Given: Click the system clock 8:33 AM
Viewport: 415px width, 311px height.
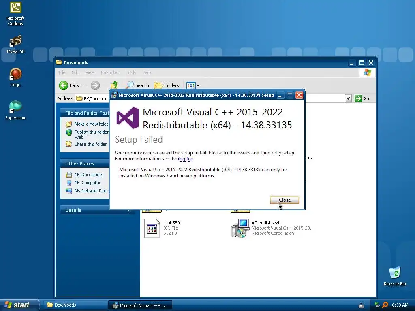Looking at the screenshot, I should click(x=400, y=305).
